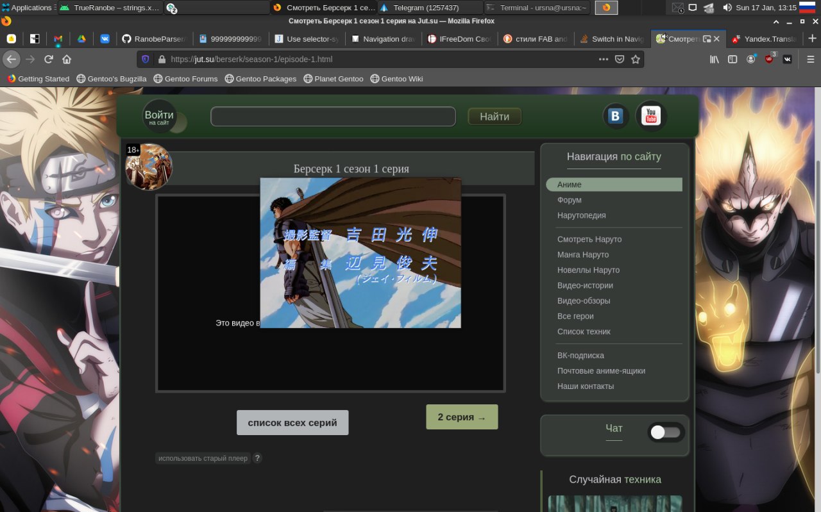Open uBlock Origin extension icon
Screen dimensions: 821x512
pyautogui.click(x=769, y=59)
